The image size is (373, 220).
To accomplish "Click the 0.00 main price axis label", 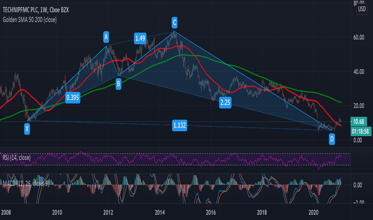I will (358, 140).
